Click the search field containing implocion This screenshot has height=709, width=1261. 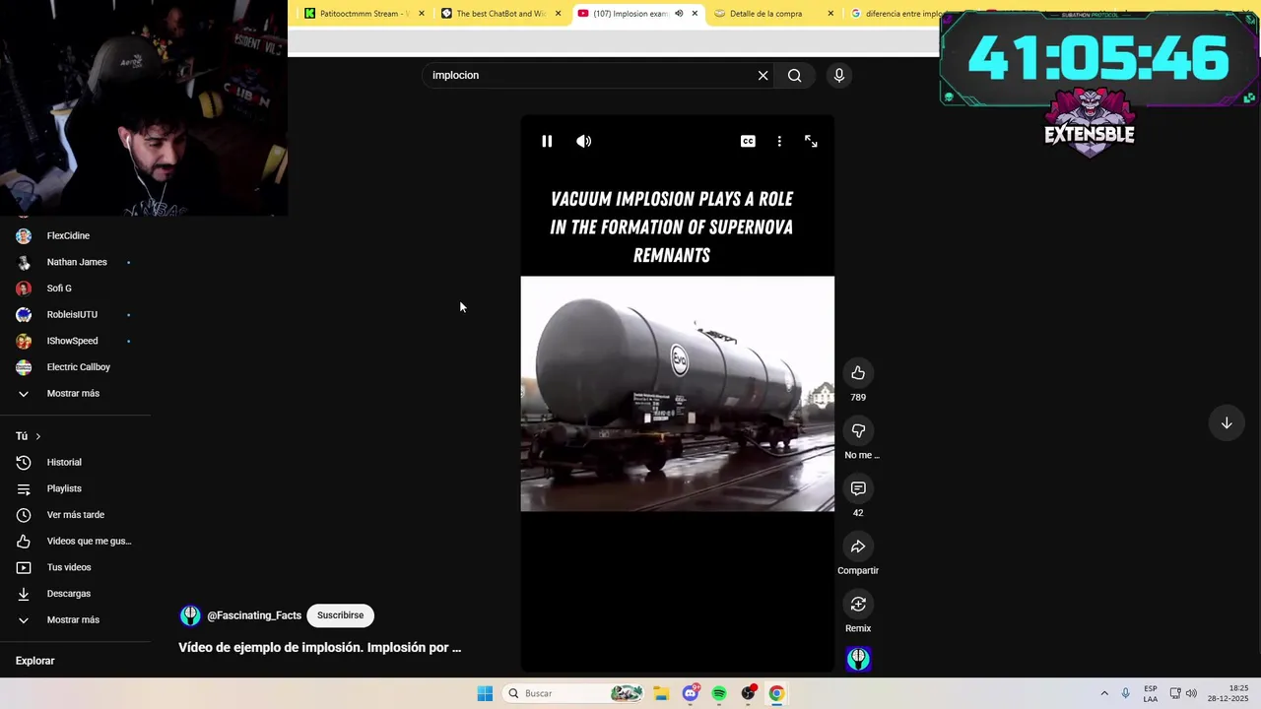pyautogui.click(x=591, y=75)
